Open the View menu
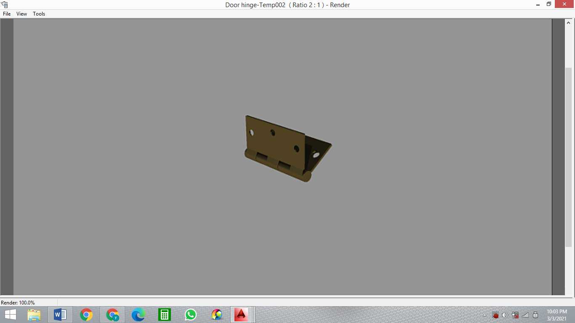This screenshot has height=323, width=575. (21, 14)
